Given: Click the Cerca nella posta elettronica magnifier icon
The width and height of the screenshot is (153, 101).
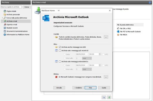Looking at the screenshot, I should click(x=5, y=18).
